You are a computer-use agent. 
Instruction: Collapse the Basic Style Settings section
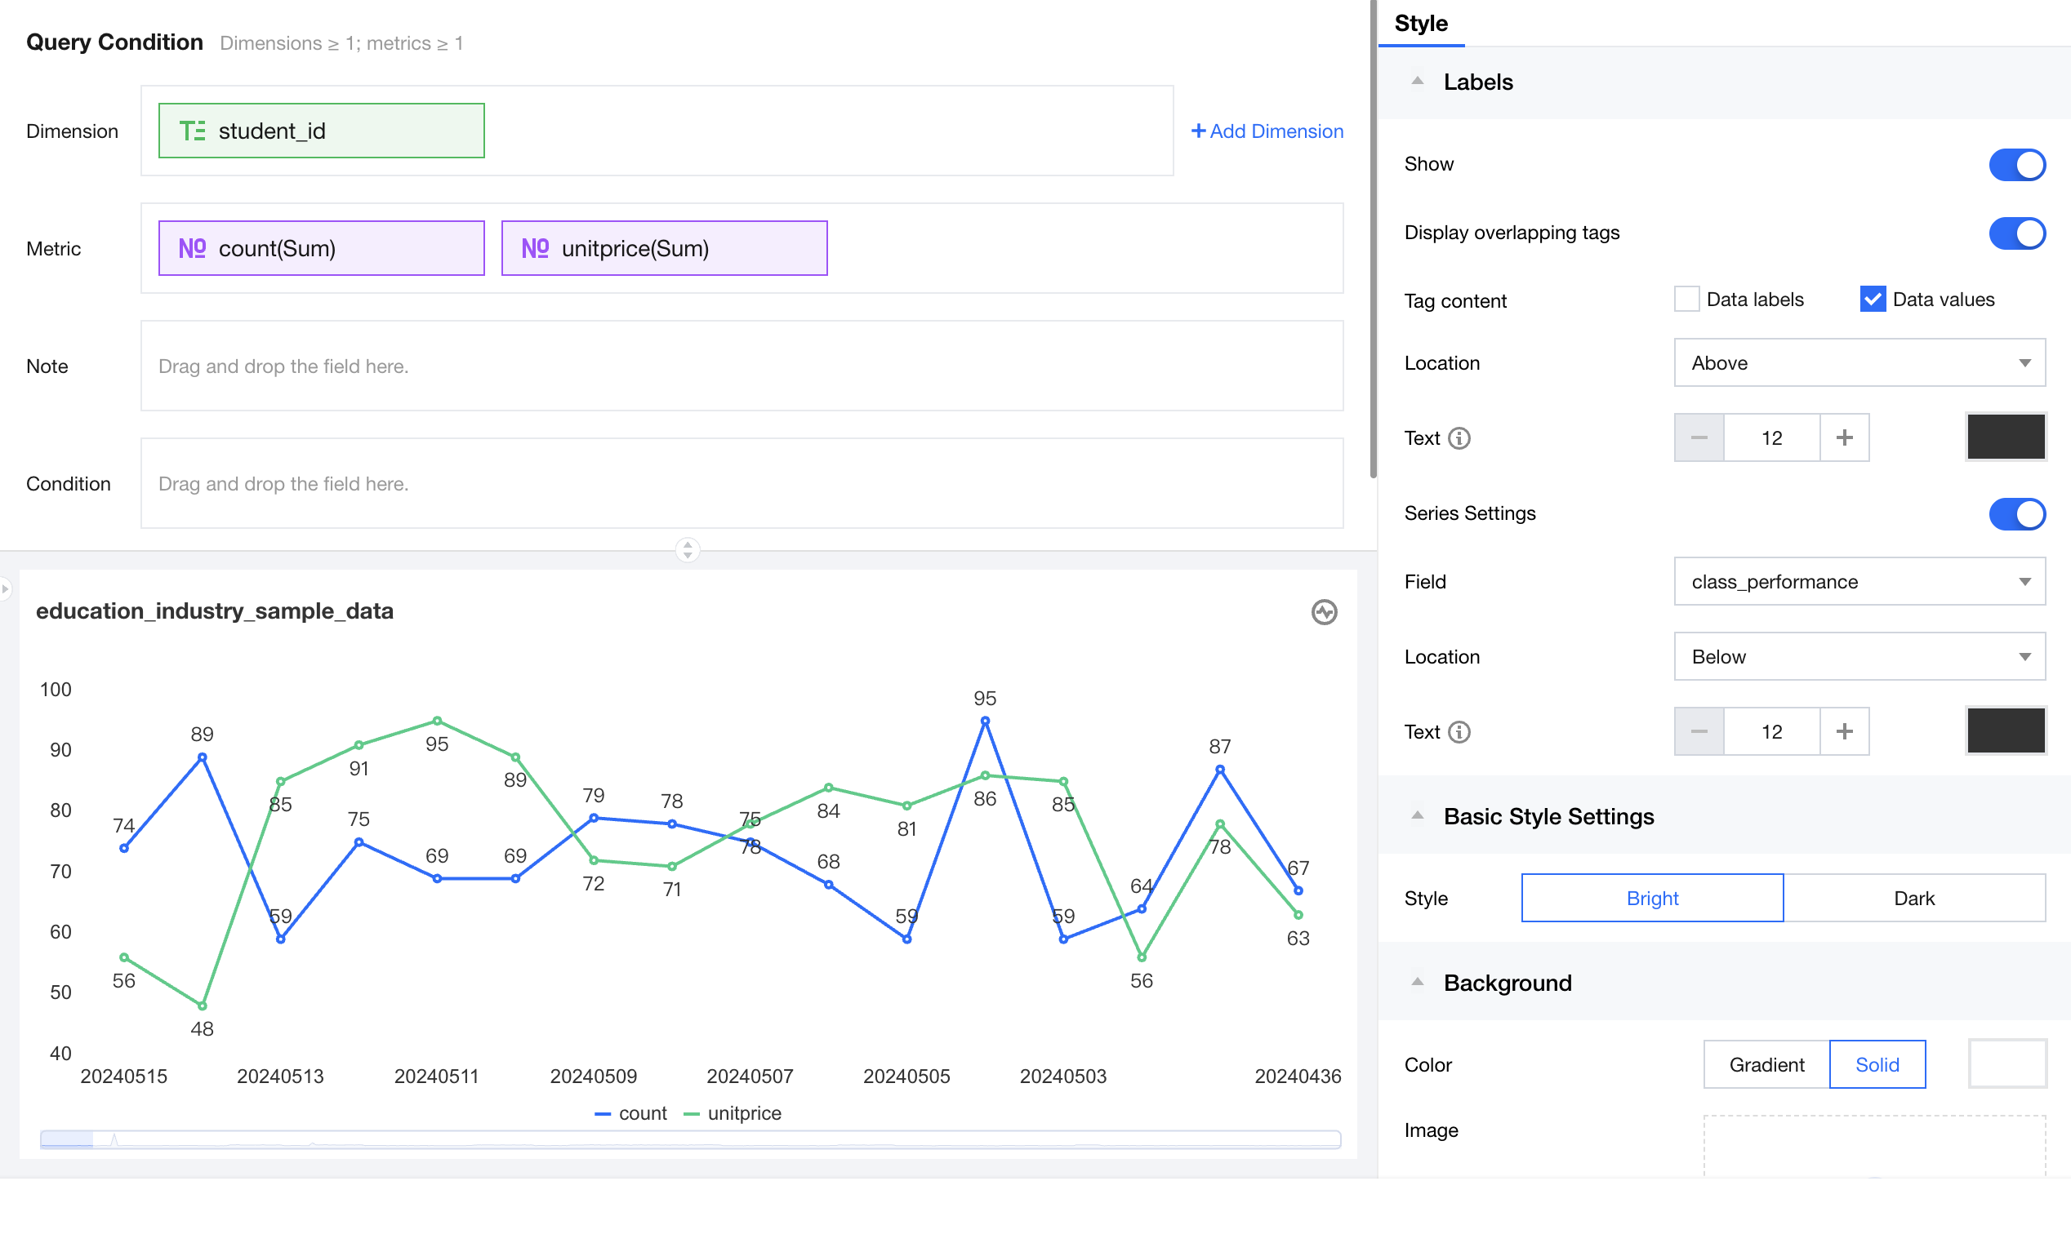1417,816
